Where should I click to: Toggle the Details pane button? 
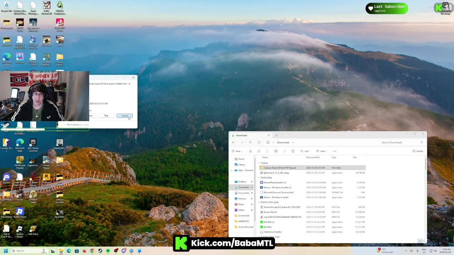418,151
